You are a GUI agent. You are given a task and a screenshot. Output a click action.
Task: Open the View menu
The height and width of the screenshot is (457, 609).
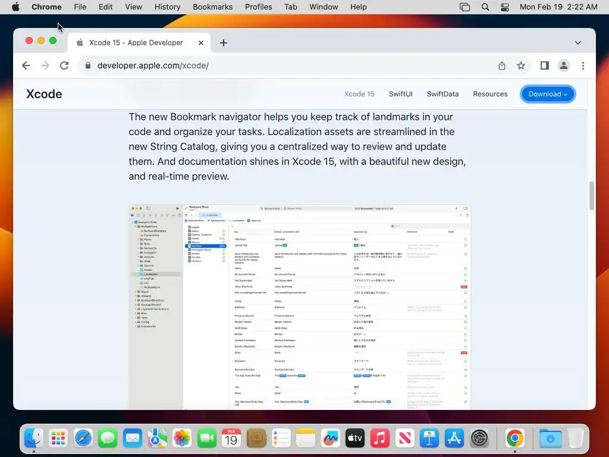click(x=134, y=7)
